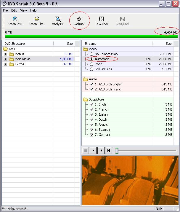180x212 pixels.
Task: Start the Backup! toolbar action
Action: click(79, 21)
